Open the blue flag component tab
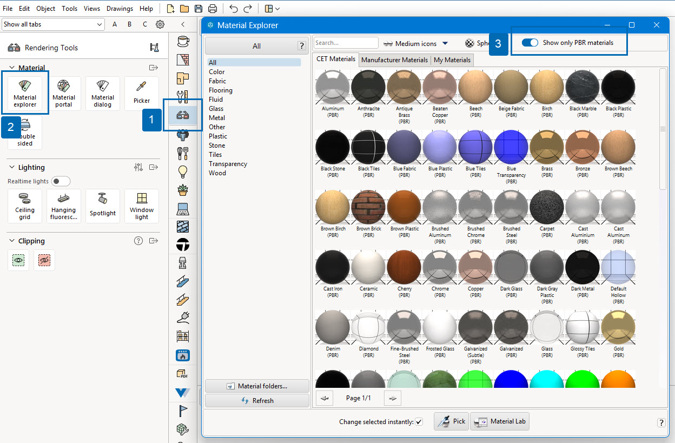 pos(183,411)
